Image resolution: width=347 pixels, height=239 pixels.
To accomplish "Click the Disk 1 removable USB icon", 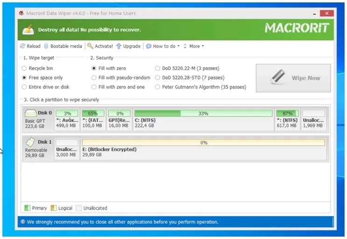I will pyautogui.click(x=30, y=142).
